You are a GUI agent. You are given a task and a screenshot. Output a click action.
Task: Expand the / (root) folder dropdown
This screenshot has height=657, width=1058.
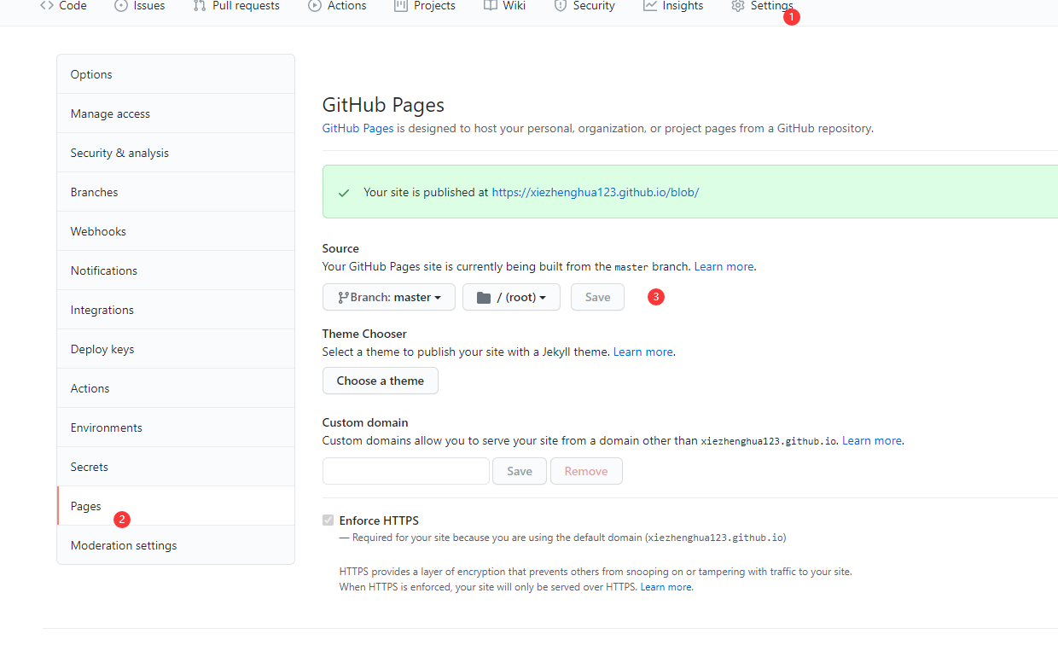pos(511,297)
